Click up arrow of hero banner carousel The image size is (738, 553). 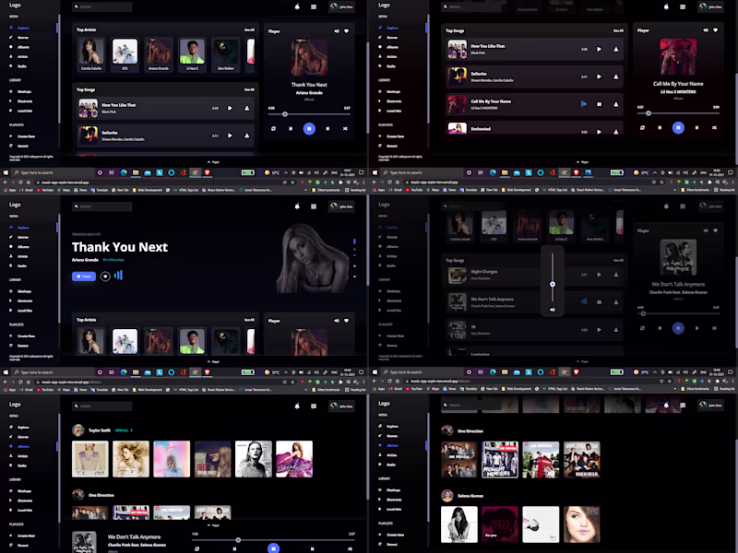[x=354, y=266]
